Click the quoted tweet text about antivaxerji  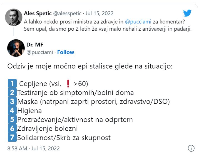coord(108,25)
